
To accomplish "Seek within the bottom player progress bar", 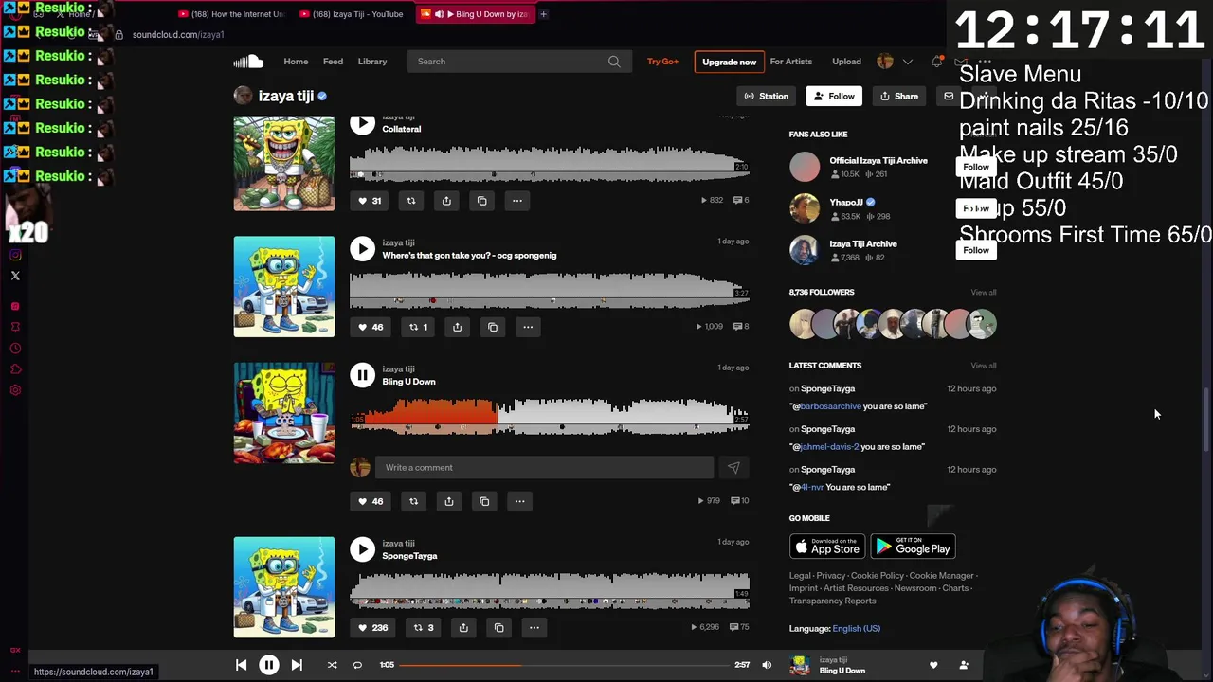I will tap(564, 665).
